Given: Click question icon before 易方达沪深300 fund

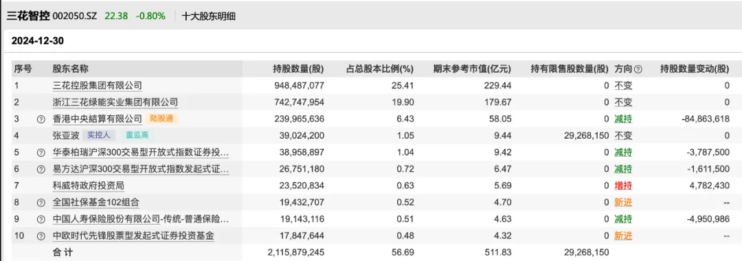Looking at the screenshot, I should 41,169.
